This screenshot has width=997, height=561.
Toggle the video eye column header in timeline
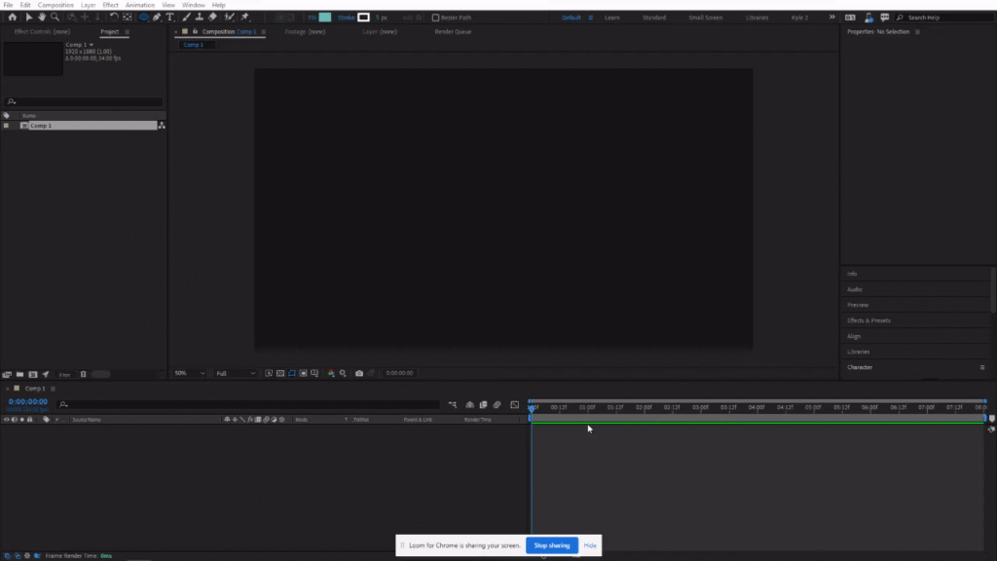(7, 420)
